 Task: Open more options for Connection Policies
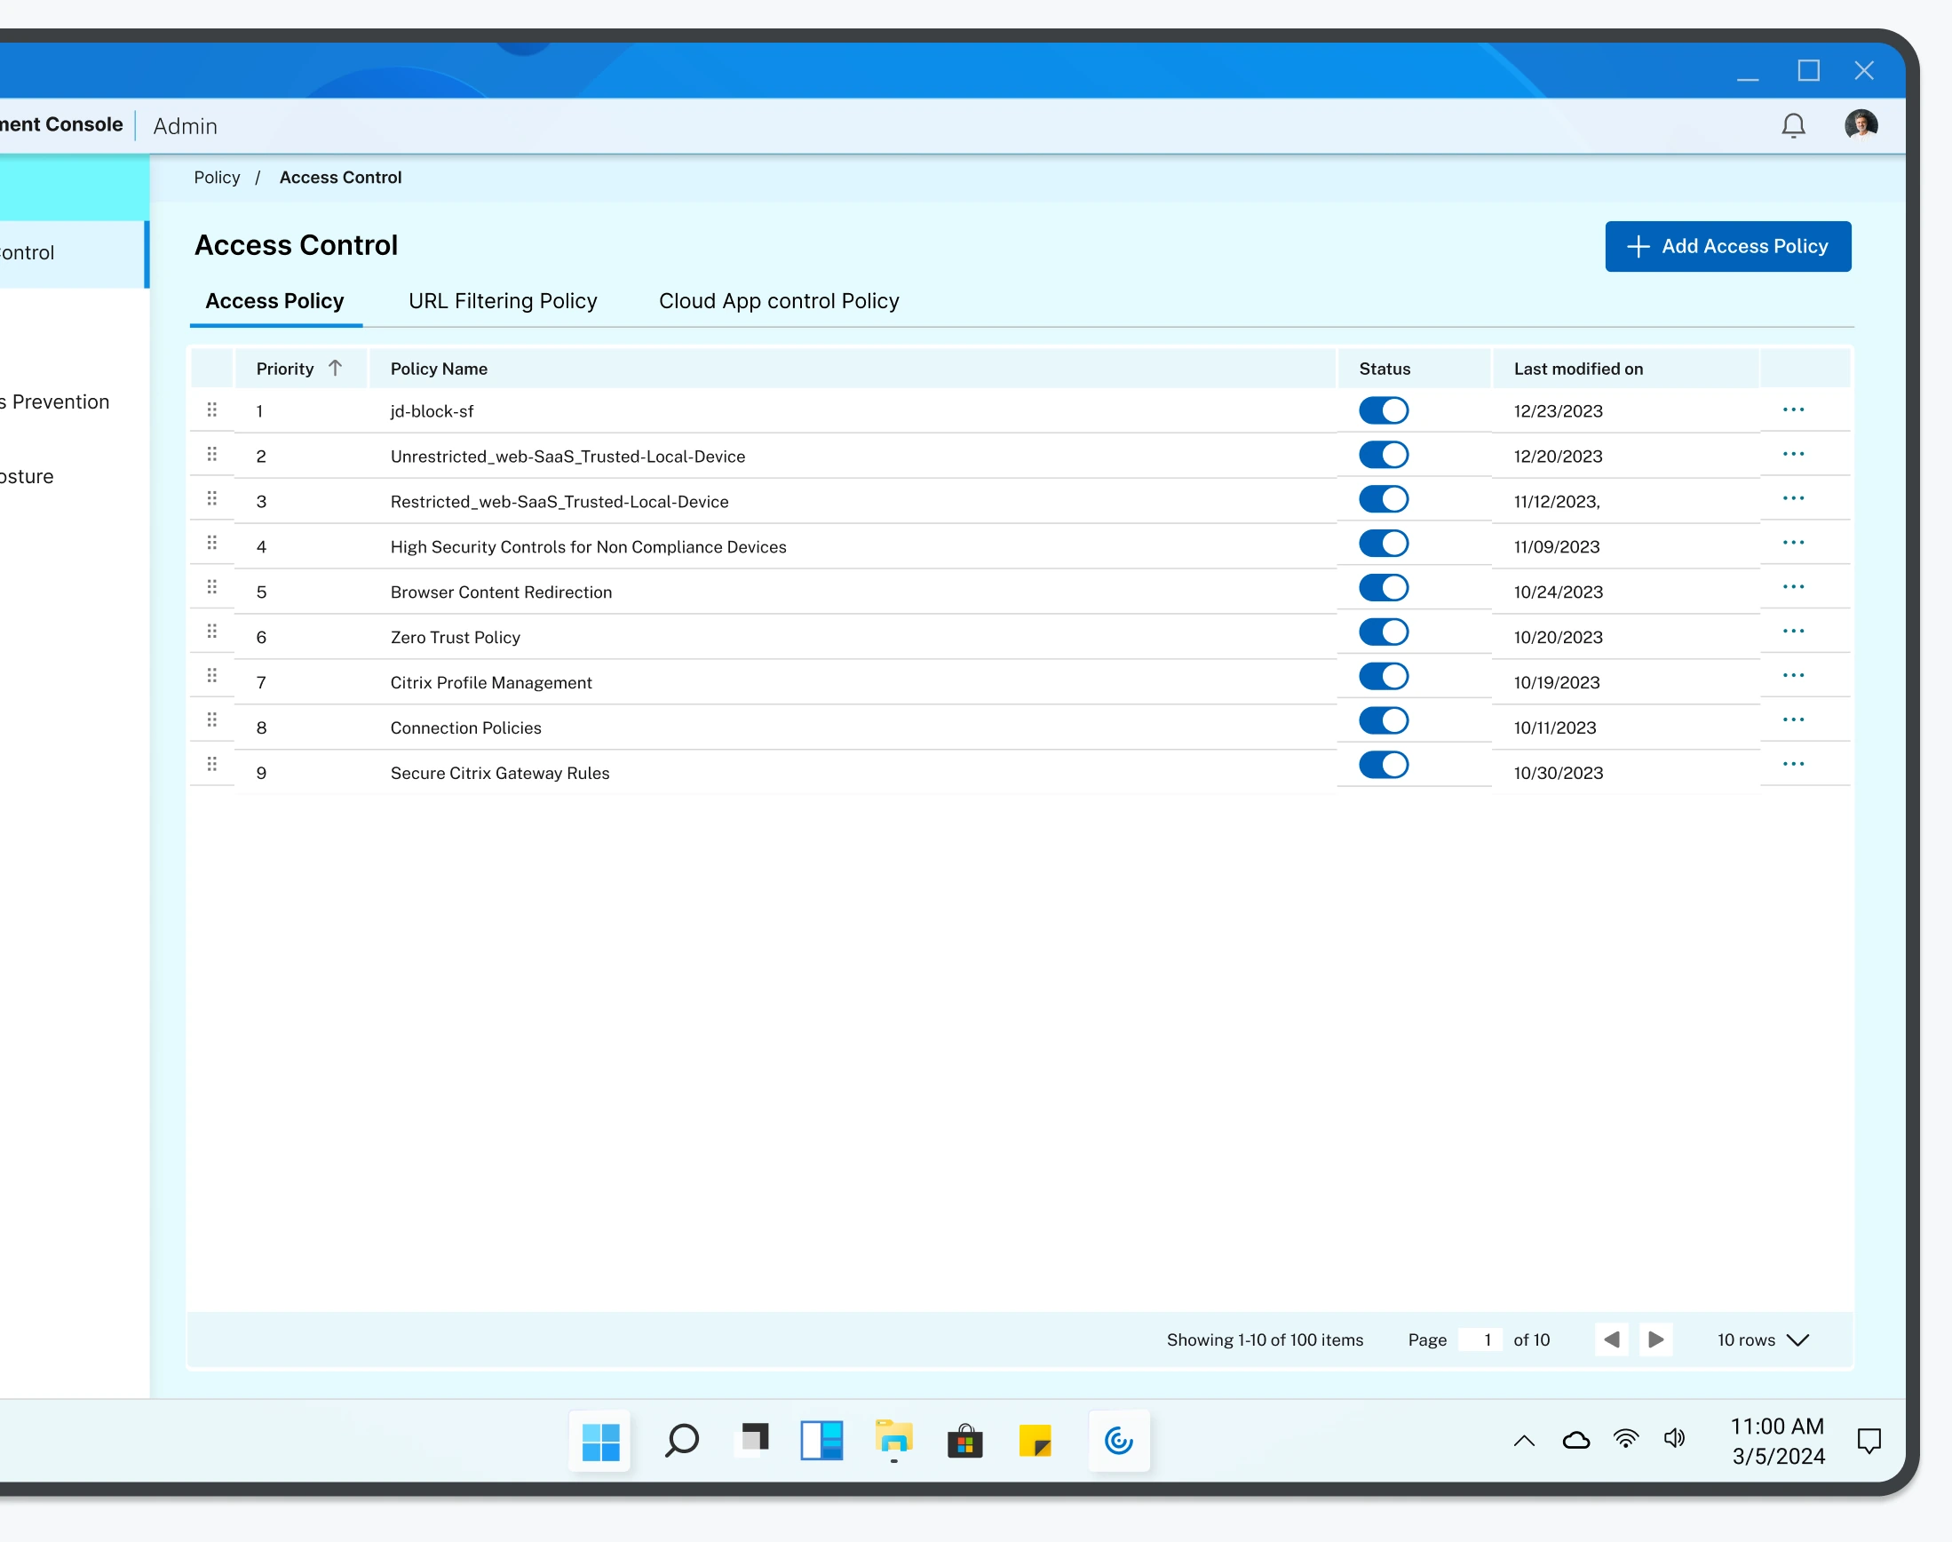tap(1793, 719)
